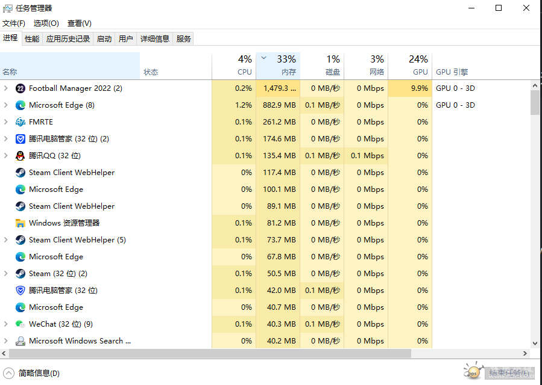Click the vertical scrollbar down arrow
The height and width of the screenshot is (385, 542).
tap(535, 343)
